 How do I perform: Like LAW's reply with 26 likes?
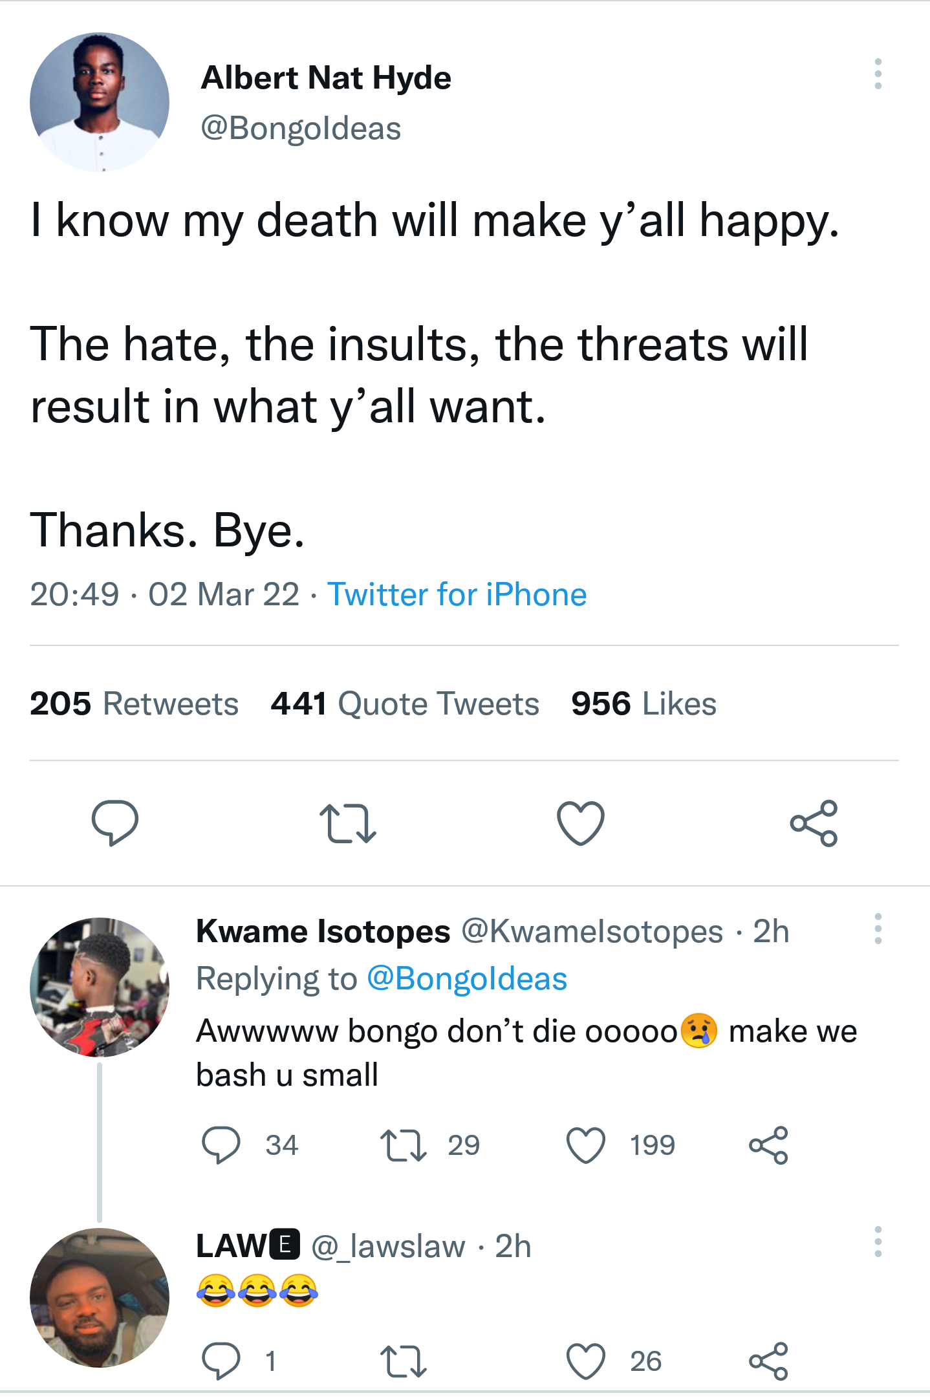pos(586,1361)
